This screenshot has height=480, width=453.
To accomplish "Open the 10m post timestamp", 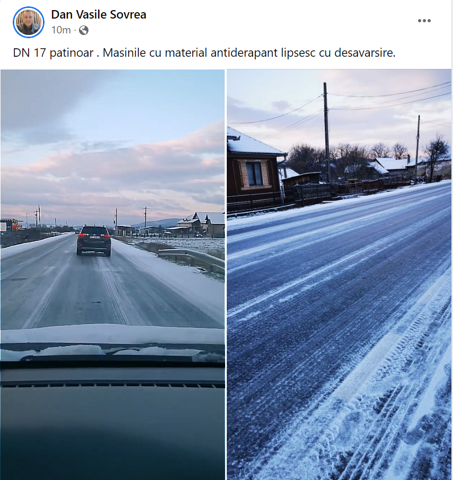I will [x=61, y=30].
